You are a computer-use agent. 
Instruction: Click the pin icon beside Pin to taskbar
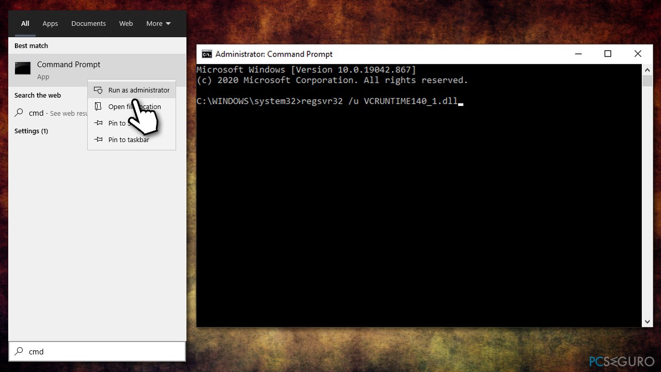coord(98,140)
